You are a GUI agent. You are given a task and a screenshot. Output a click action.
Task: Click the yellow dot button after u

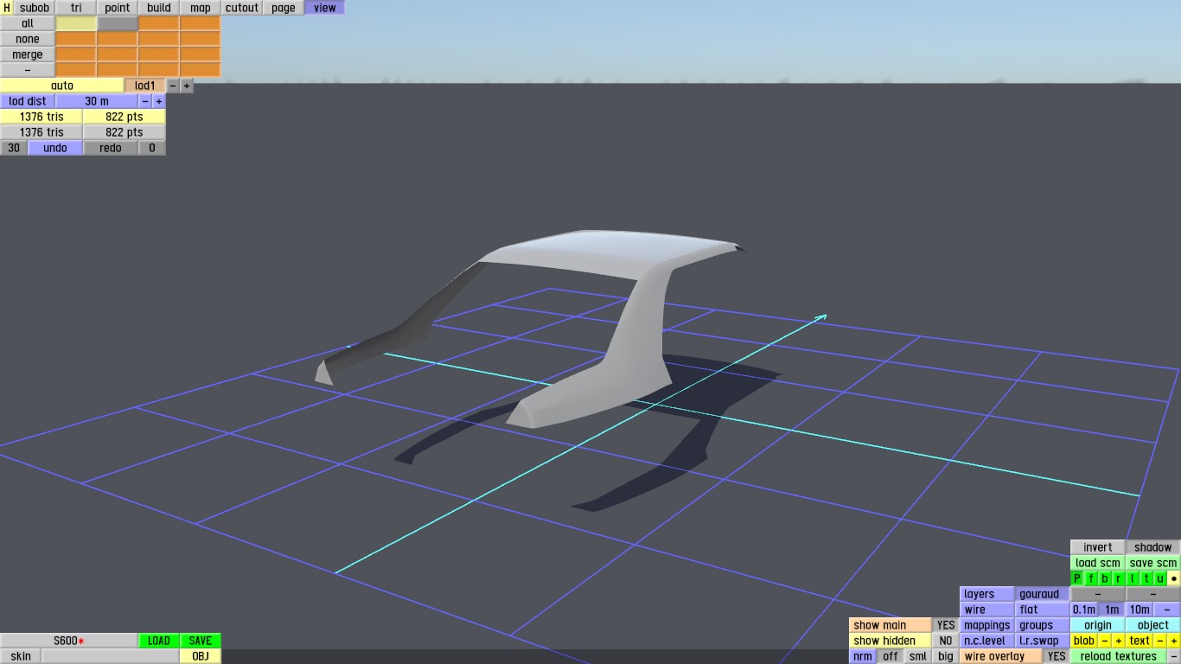coord(1174,578)
